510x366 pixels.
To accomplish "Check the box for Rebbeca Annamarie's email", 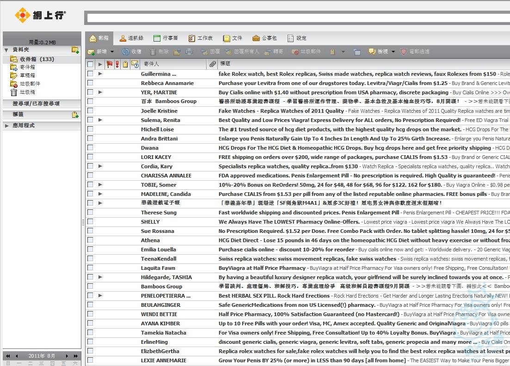I will [90, 83].
